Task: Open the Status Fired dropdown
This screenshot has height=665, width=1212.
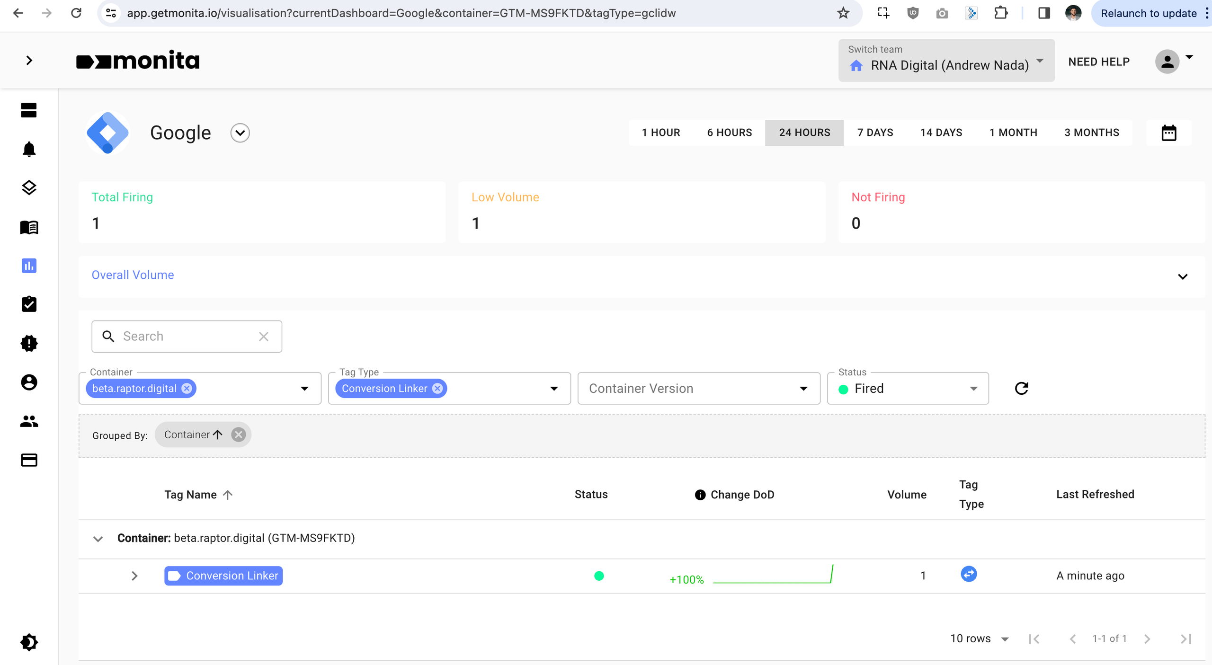Action: pos(908,389)
